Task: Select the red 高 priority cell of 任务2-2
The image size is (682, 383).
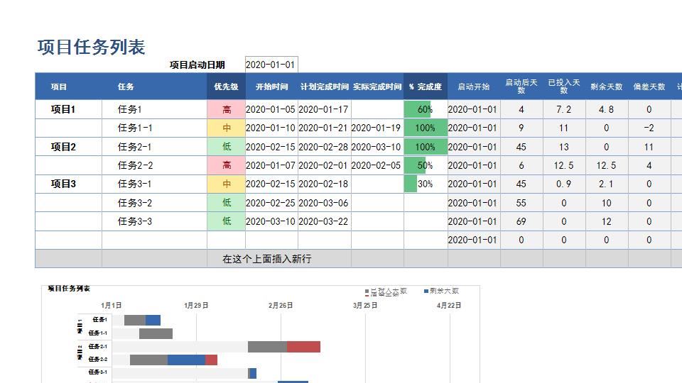Action: coord(226,165)
